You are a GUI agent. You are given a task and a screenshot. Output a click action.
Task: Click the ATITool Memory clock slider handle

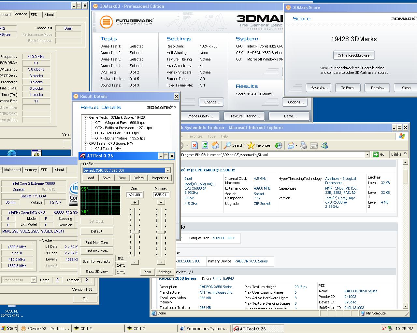coord(161,232)
